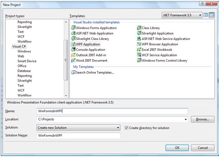219x157 pixels.
Task: Select the WPF Application template icon
Action: [x=73, y=44]
